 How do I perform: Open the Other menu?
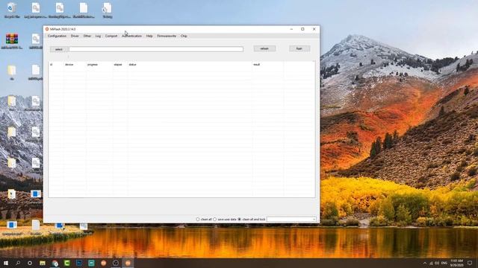pyautogui.click(x=87, y=36)
